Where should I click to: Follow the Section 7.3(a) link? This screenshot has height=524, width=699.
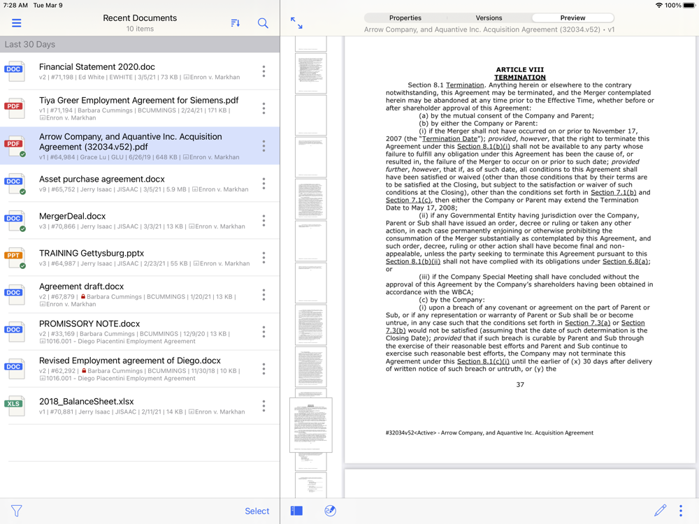tap(587, 323)
